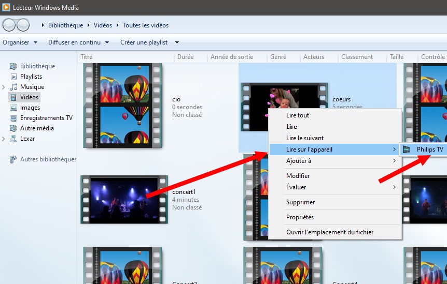The height and width of the screenshot is (284, 447).
Task: Click 'Non classé' under cio
Action: point(187,115)
